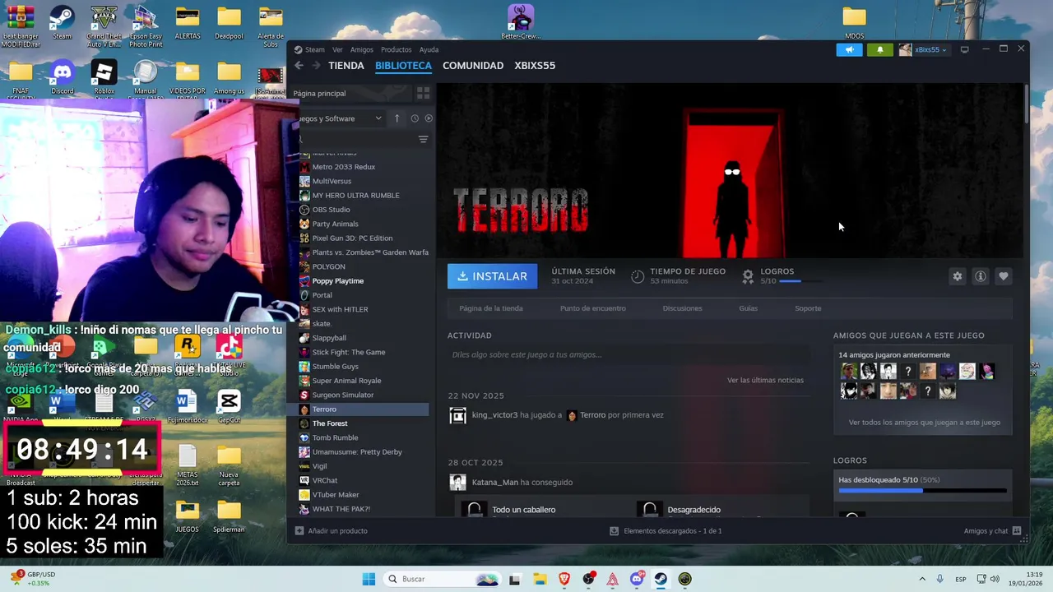
Task: Open the Ver menu
Action: (337, 49)
